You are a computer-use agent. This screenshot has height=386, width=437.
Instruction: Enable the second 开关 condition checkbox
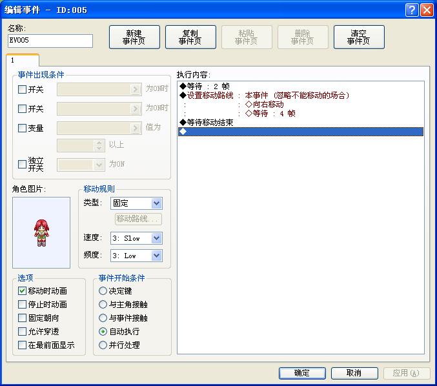(22, 108)
